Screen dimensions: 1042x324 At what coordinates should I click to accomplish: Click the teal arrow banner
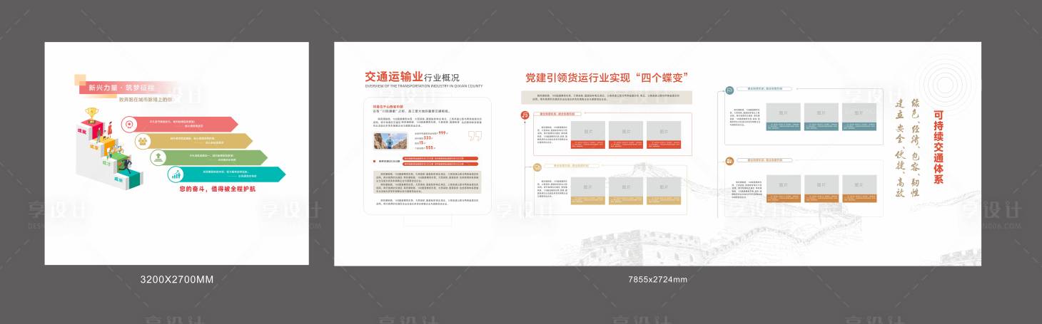pyautogui.click(x=226, y=174)
